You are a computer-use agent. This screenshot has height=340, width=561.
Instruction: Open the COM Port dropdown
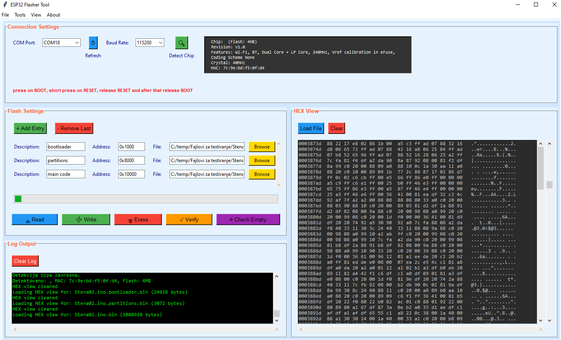coord(77,43)
